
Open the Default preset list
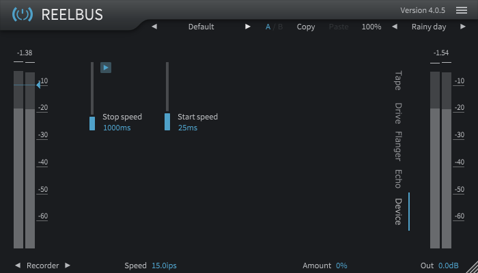(201, 27)
